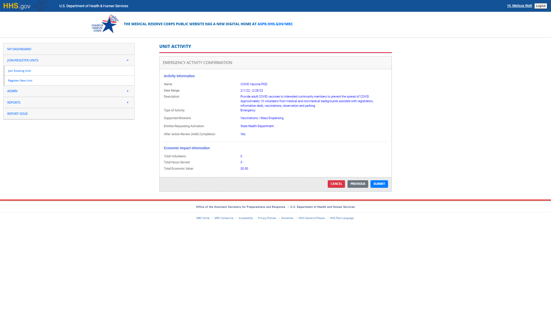Viewport: 551px width, 310px height.
Task: Open MRC Home footer link
Action: tap(203, 218)
